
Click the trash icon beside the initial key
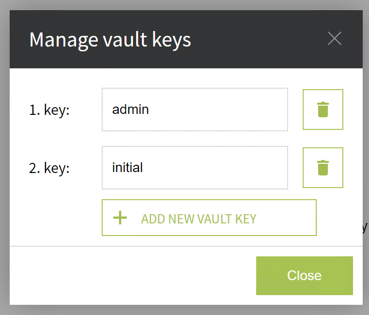click(x=323, y=168)
